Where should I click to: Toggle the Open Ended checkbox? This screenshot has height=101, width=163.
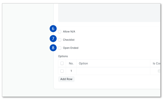click(60, 48)
